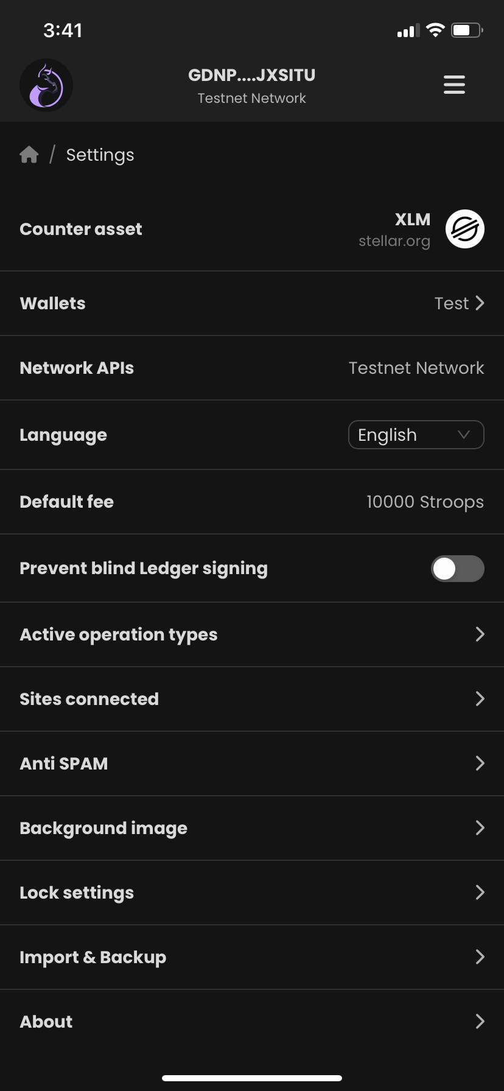504x1091 pixels.
Task: Tap the purple fox wallet logo
Action: [46, 85]
